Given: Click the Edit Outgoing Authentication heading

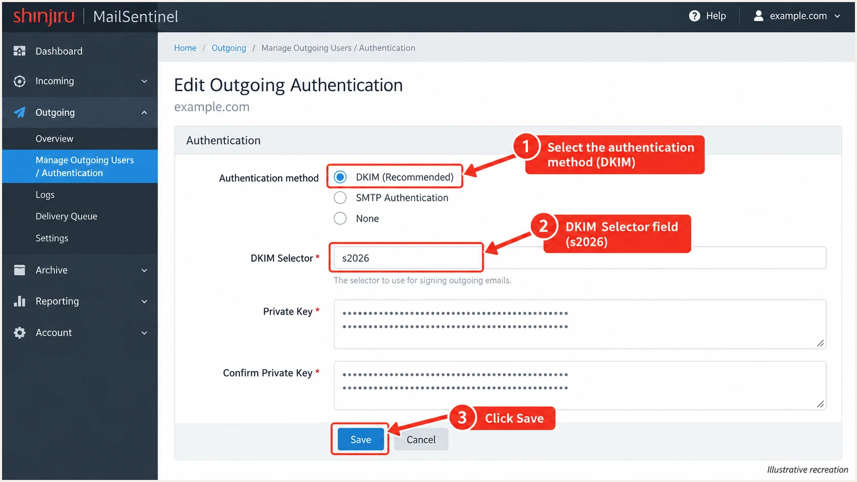Looking at the screenshot, I should click(x=289, y=85).
